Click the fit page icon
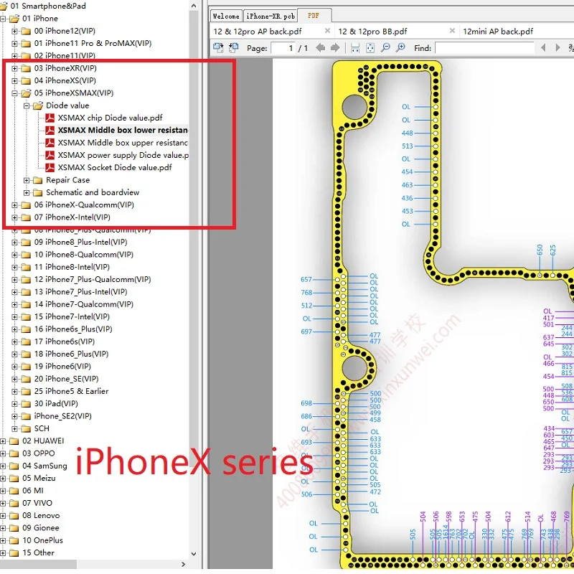This screenshot has height=574, width=574. [370, 47]
